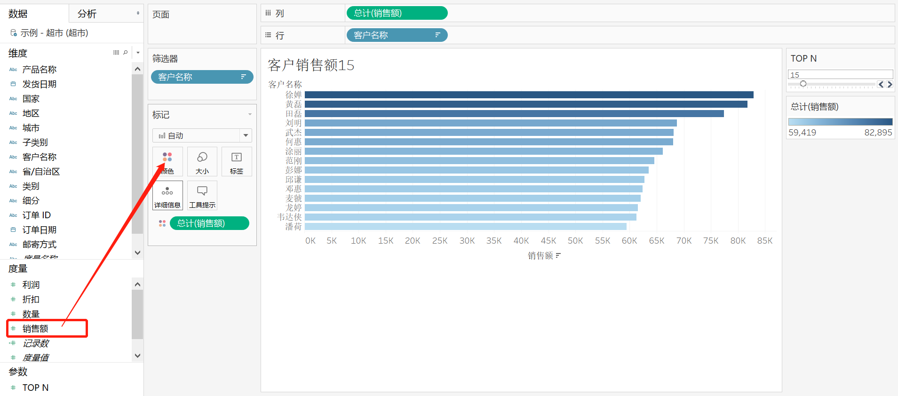898x396 pixels.
Task: Click the chart title 客户销售额15
Action: pyautogui.click(x=311, y=65)
